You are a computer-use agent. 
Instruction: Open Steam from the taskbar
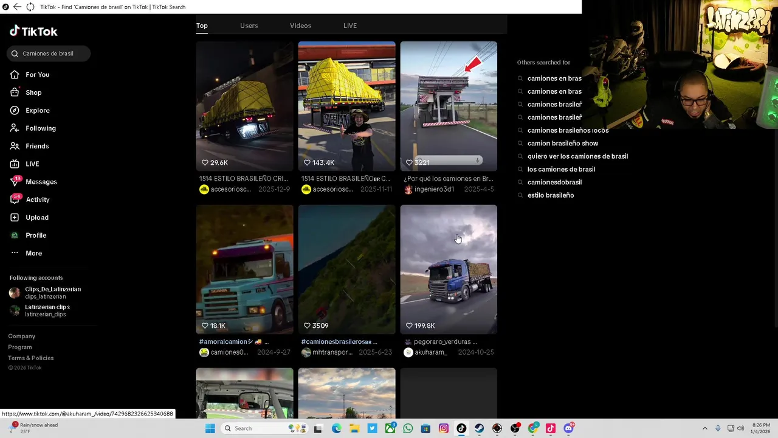(x=479, y=428)
